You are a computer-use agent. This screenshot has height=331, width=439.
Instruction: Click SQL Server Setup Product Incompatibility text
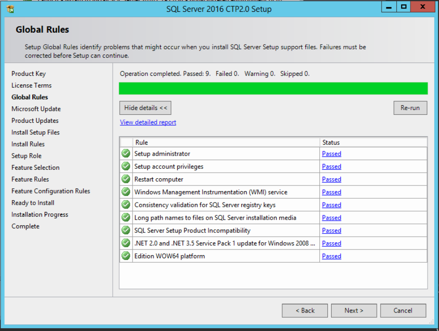(192, 230)
